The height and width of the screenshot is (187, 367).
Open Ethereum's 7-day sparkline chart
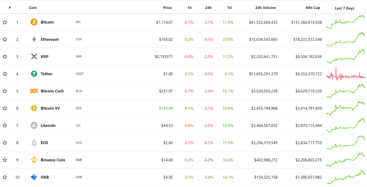(x=346, y=40)
